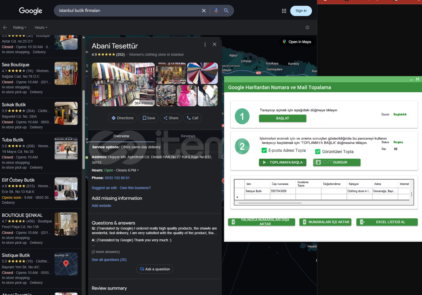The width and height of the screenshot is (422, 295).
Task: Toggle E-posta Adresi Topla checkbox
Action: click(264, 150)
